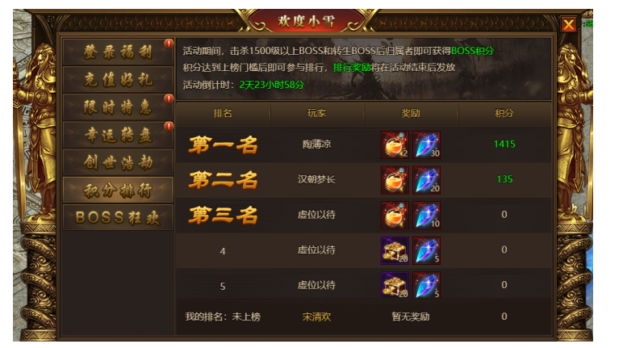
Task: Click first place potion reward icon
Action: pyautogui.click(x=395, y=145)
